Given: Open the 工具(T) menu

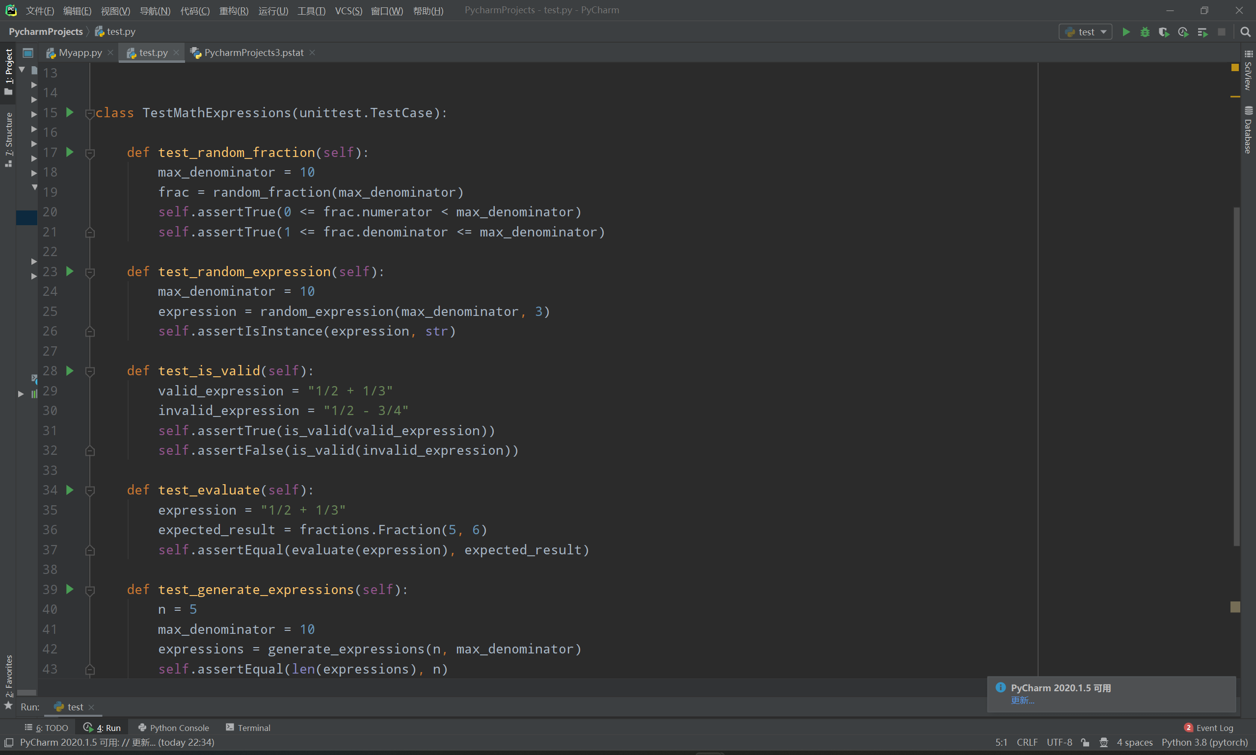Looking at the screenshot, I should coord(312,11).
